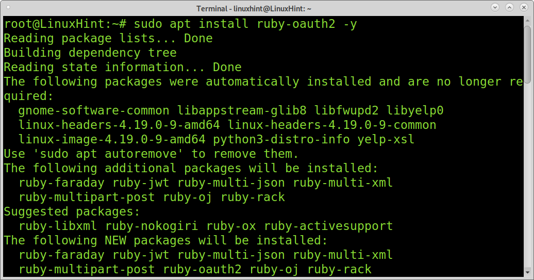The image size is (534, 280).
Task: Click 'ruby-rack' on the last output line
Action: click(340, 270)
